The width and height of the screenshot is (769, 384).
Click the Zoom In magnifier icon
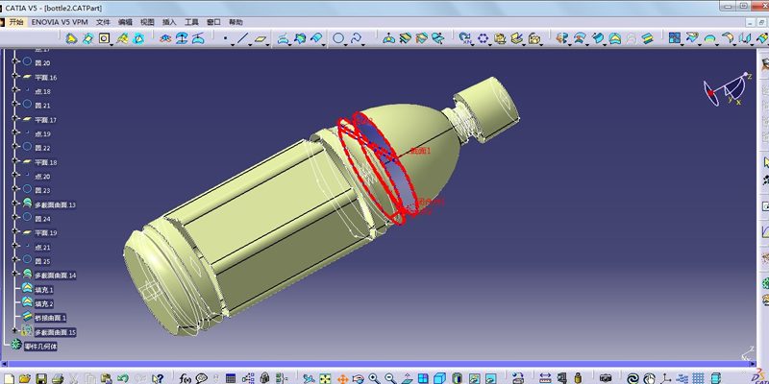pyautogui.click(x=374, y=377)
